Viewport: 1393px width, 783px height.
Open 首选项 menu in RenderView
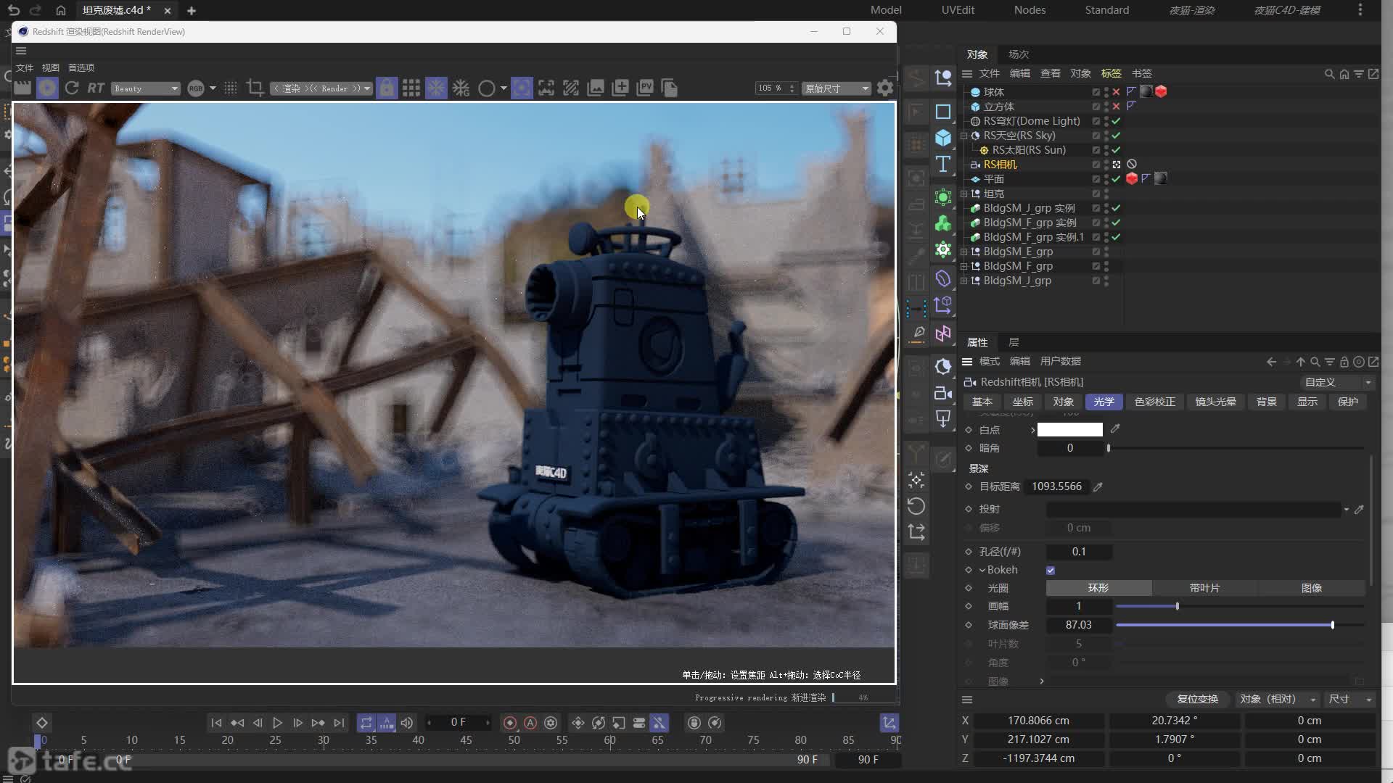point(81,67)
